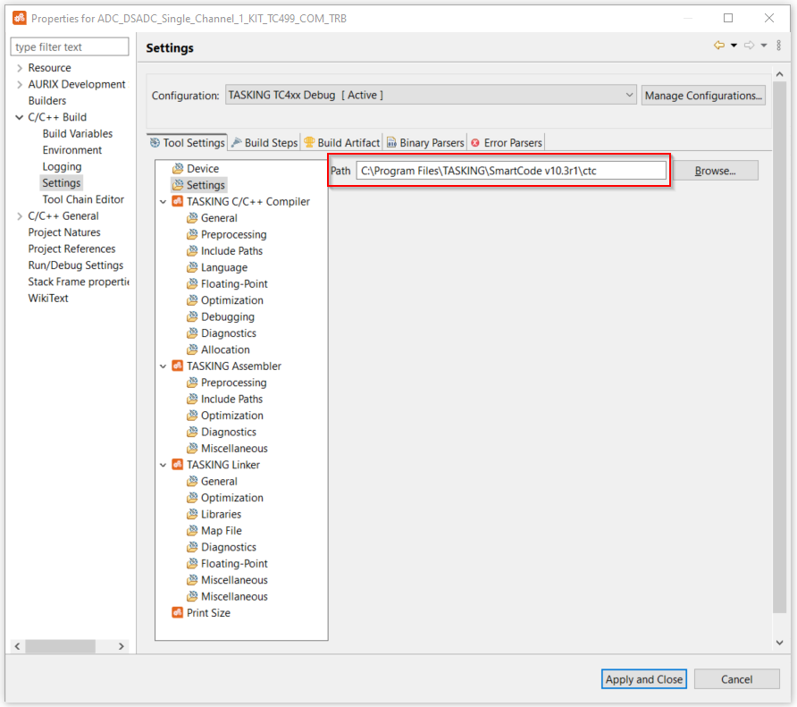This screenshot has height=707, width=797.
Task: Click the Floating-Point icon under the Compiler
Action: click(192, 284)
